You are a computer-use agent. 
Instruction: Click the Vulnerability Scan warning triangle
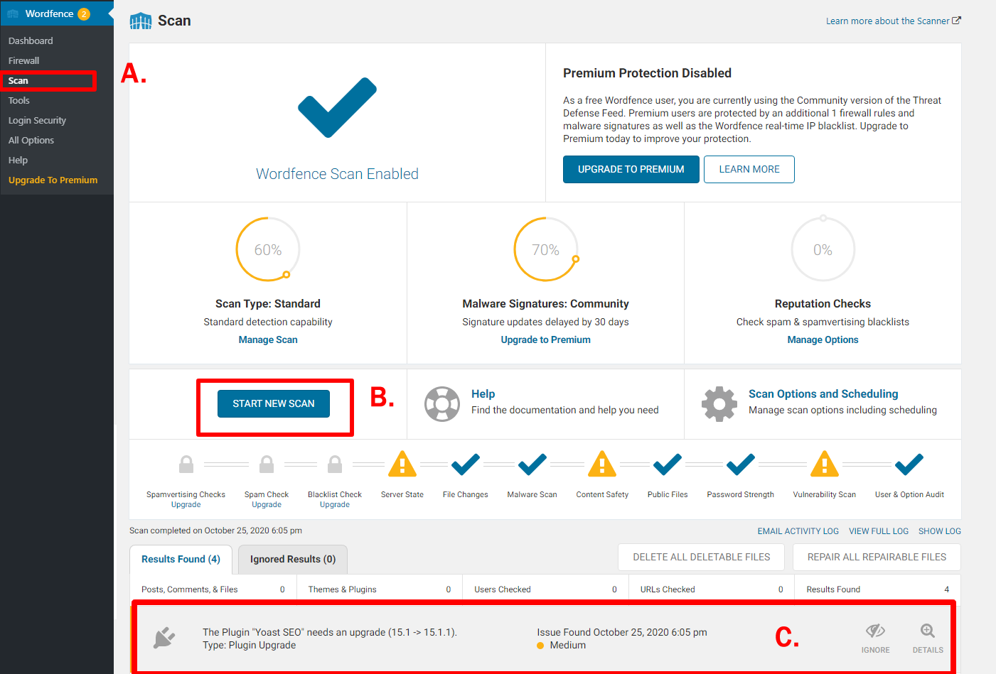(825, 464)
